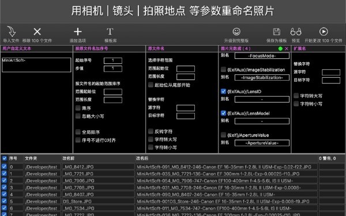The width and height of the screenshot is (346, 216).
Task: Click the 导入文件 import files icon
Action: 12,32
